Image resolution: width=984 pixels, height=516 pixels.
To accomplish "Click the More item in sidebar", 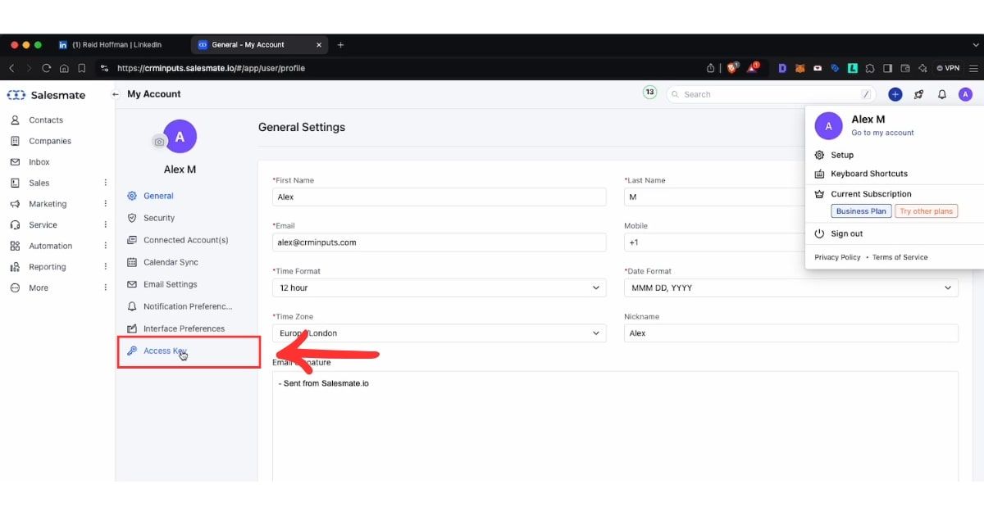I will click(x=38, y=287).
